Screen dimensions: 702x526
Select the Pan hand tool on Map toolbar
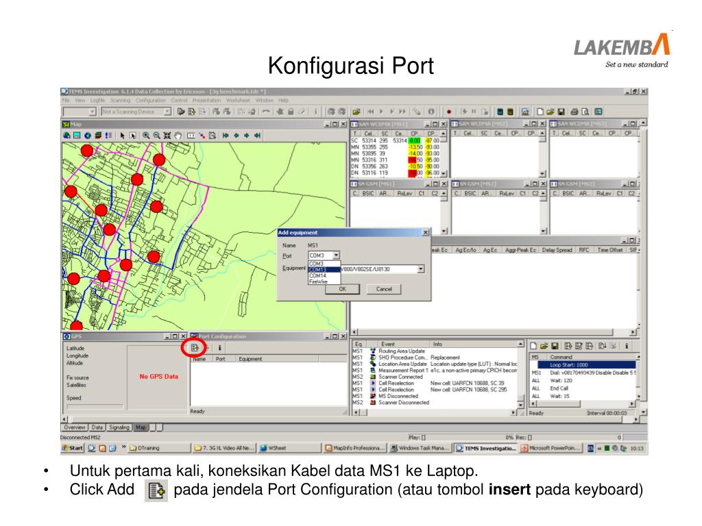[178, 136]
